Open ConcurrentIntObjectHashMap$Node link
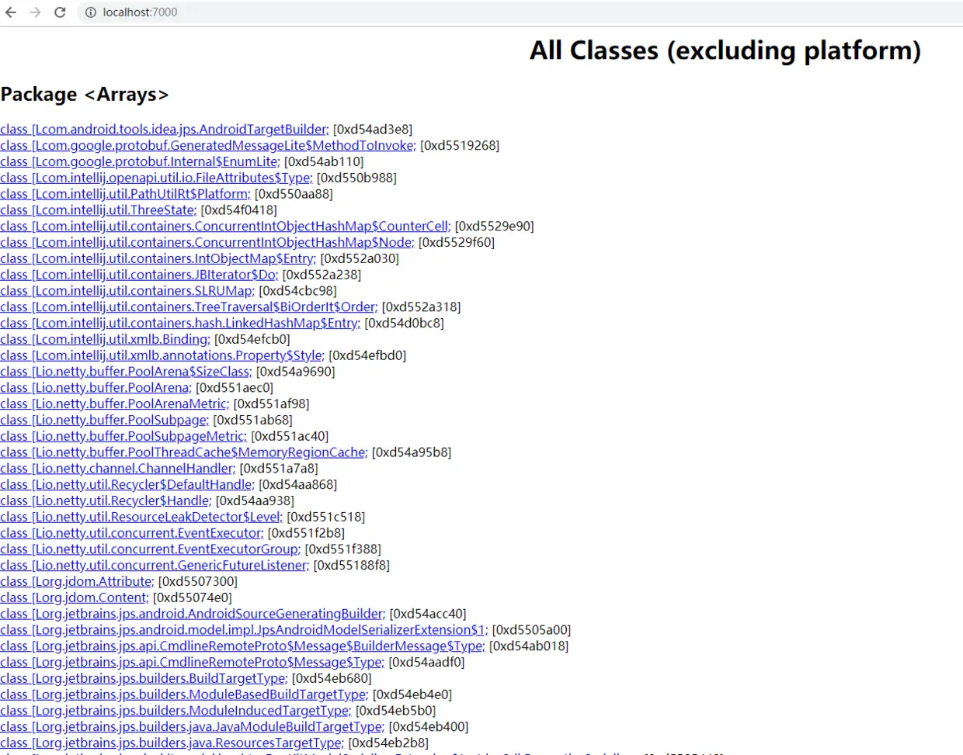Image resolution: width=963 pixels, height=755 pixels. pos(207,243)
